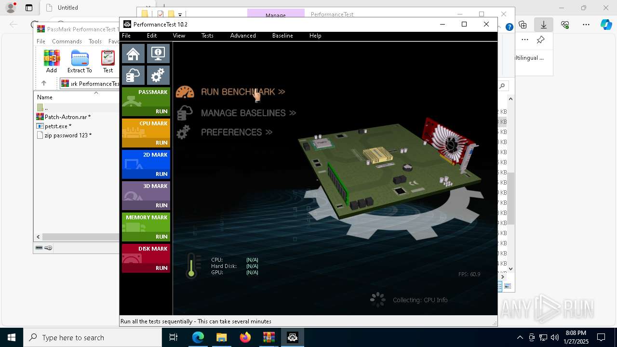Run the MEMORY MARK test tile
This screenshot has height=347, width=617.
pyautogui.click(x=146, y=227)
